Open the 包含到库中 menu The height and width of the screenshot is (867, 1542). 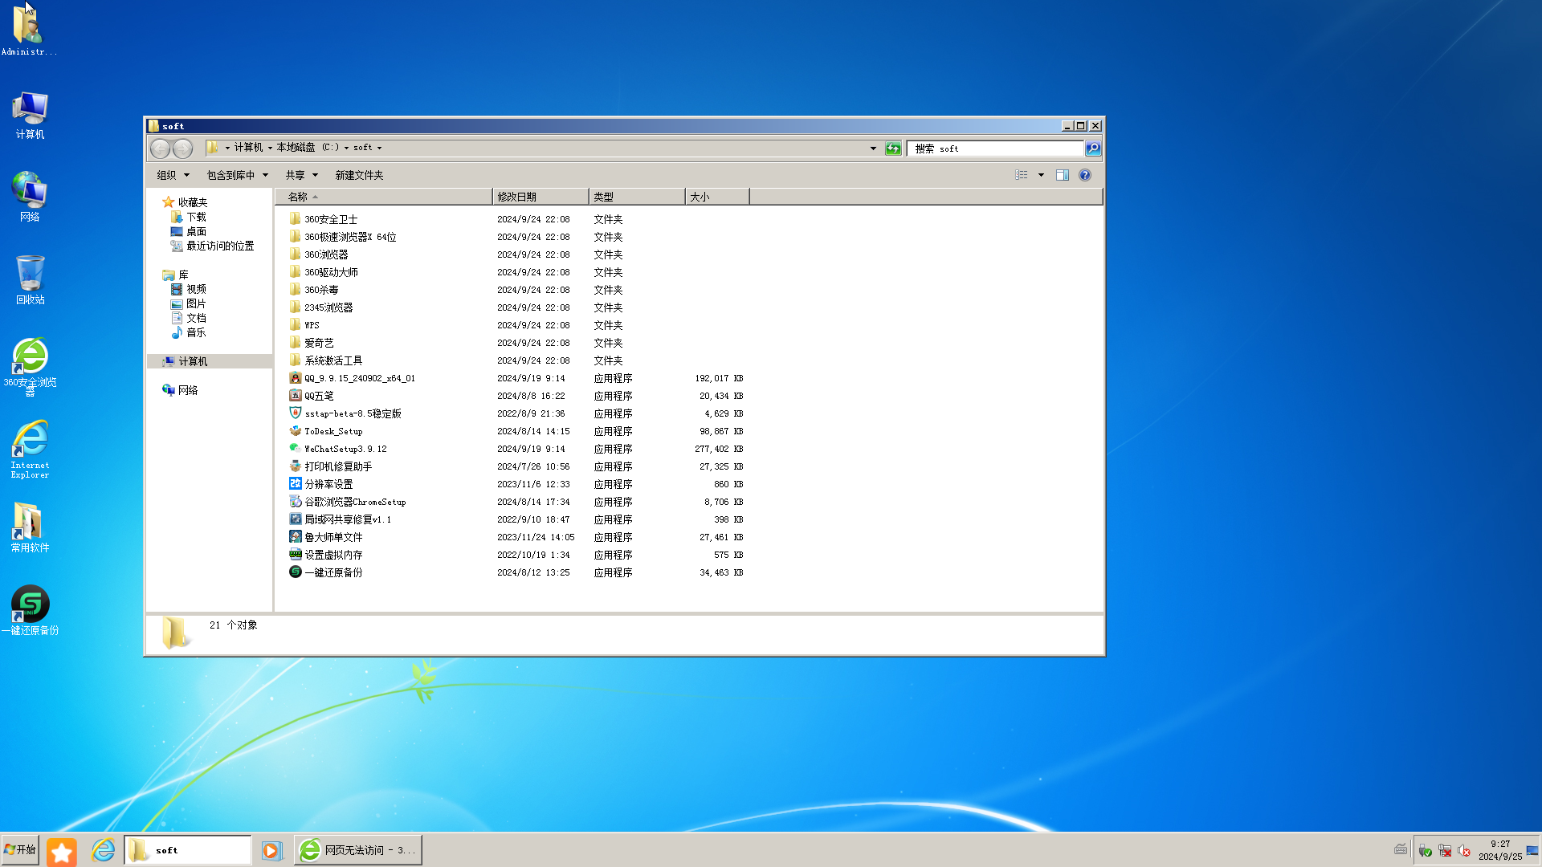pos(237,175)
